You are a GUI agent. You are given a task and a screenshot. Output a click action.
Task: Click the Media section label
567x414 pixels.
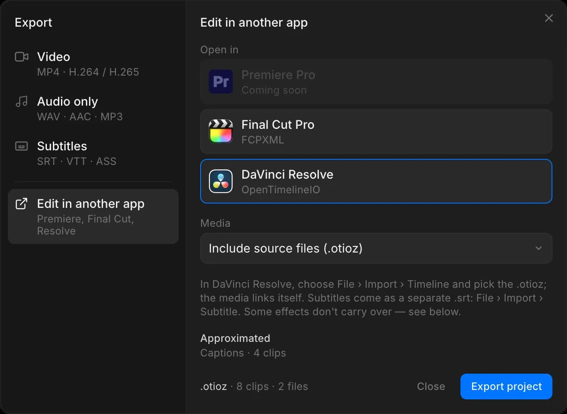click(x=215, y=223)
